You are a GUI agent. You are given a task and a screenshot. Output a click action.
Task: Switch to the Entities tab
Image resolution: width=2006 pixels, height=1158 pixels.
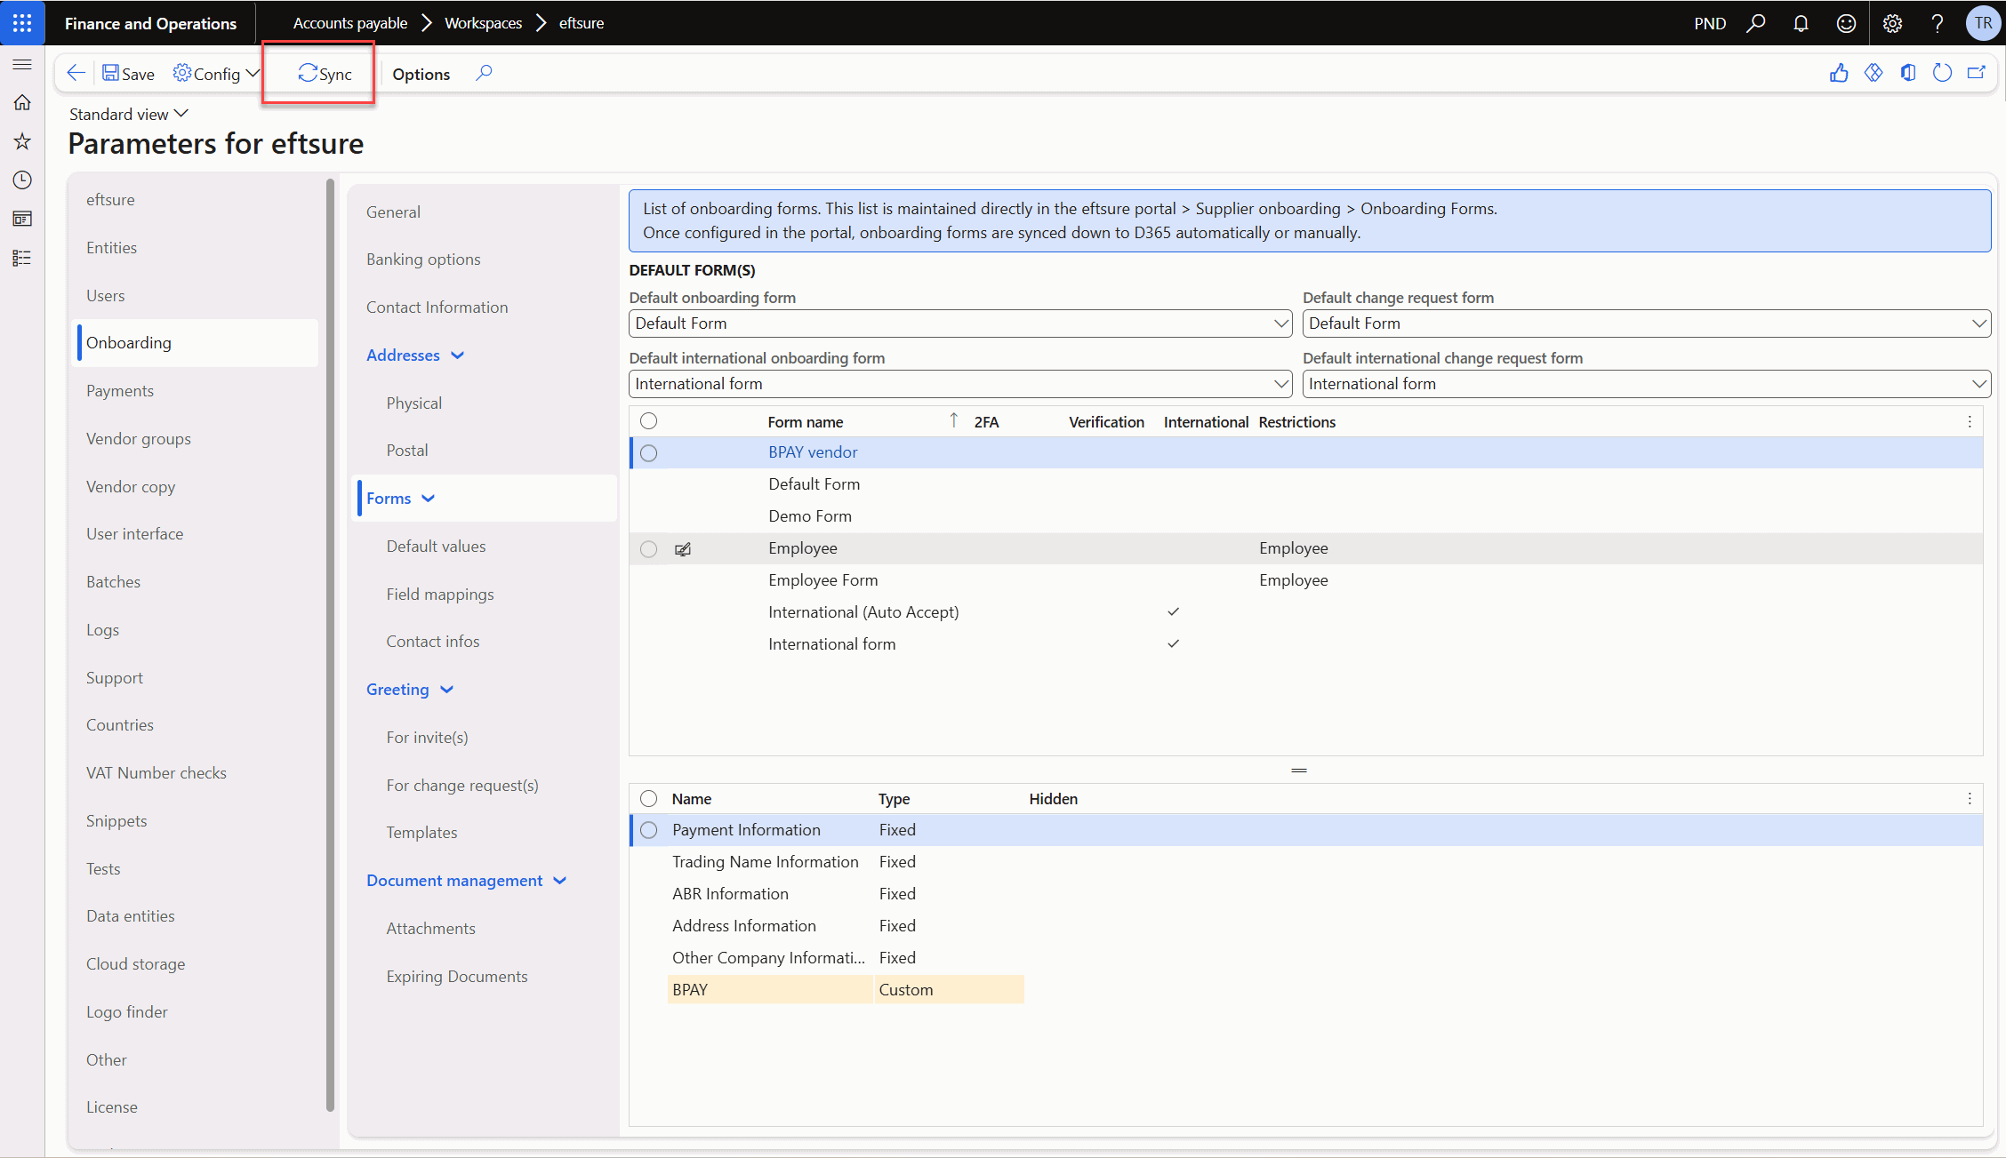click(x=112, y=248)
